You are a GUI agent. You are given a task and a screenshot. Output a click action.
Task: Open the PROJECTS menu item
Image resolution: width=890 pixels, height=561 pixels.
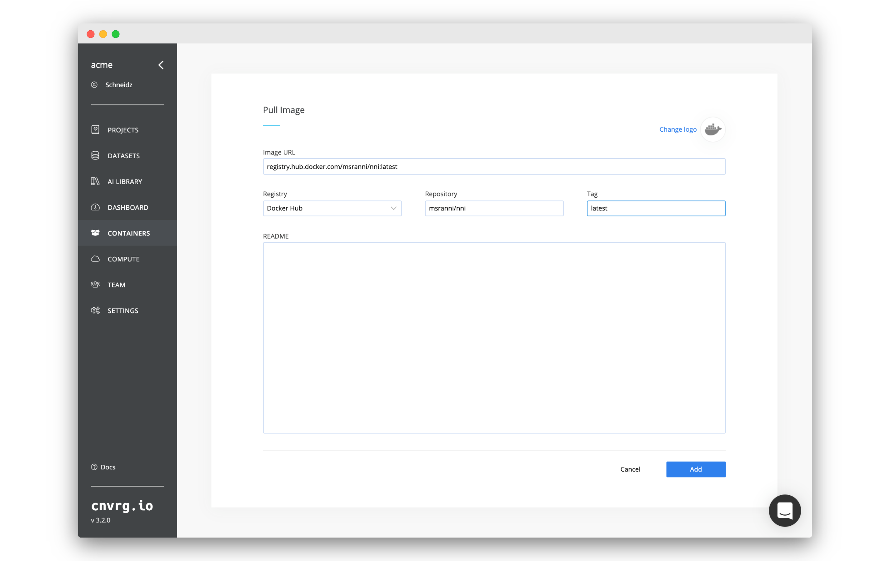coord(123,130)
